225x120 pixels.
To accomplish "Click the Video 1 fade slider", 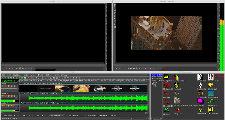I will (x=10, y=89).
